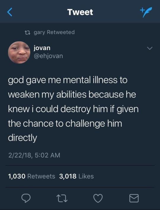The width and height of the screenshot is (160, 210).
Task: View the 3,018 Likes list
Action: click(76, 176)
